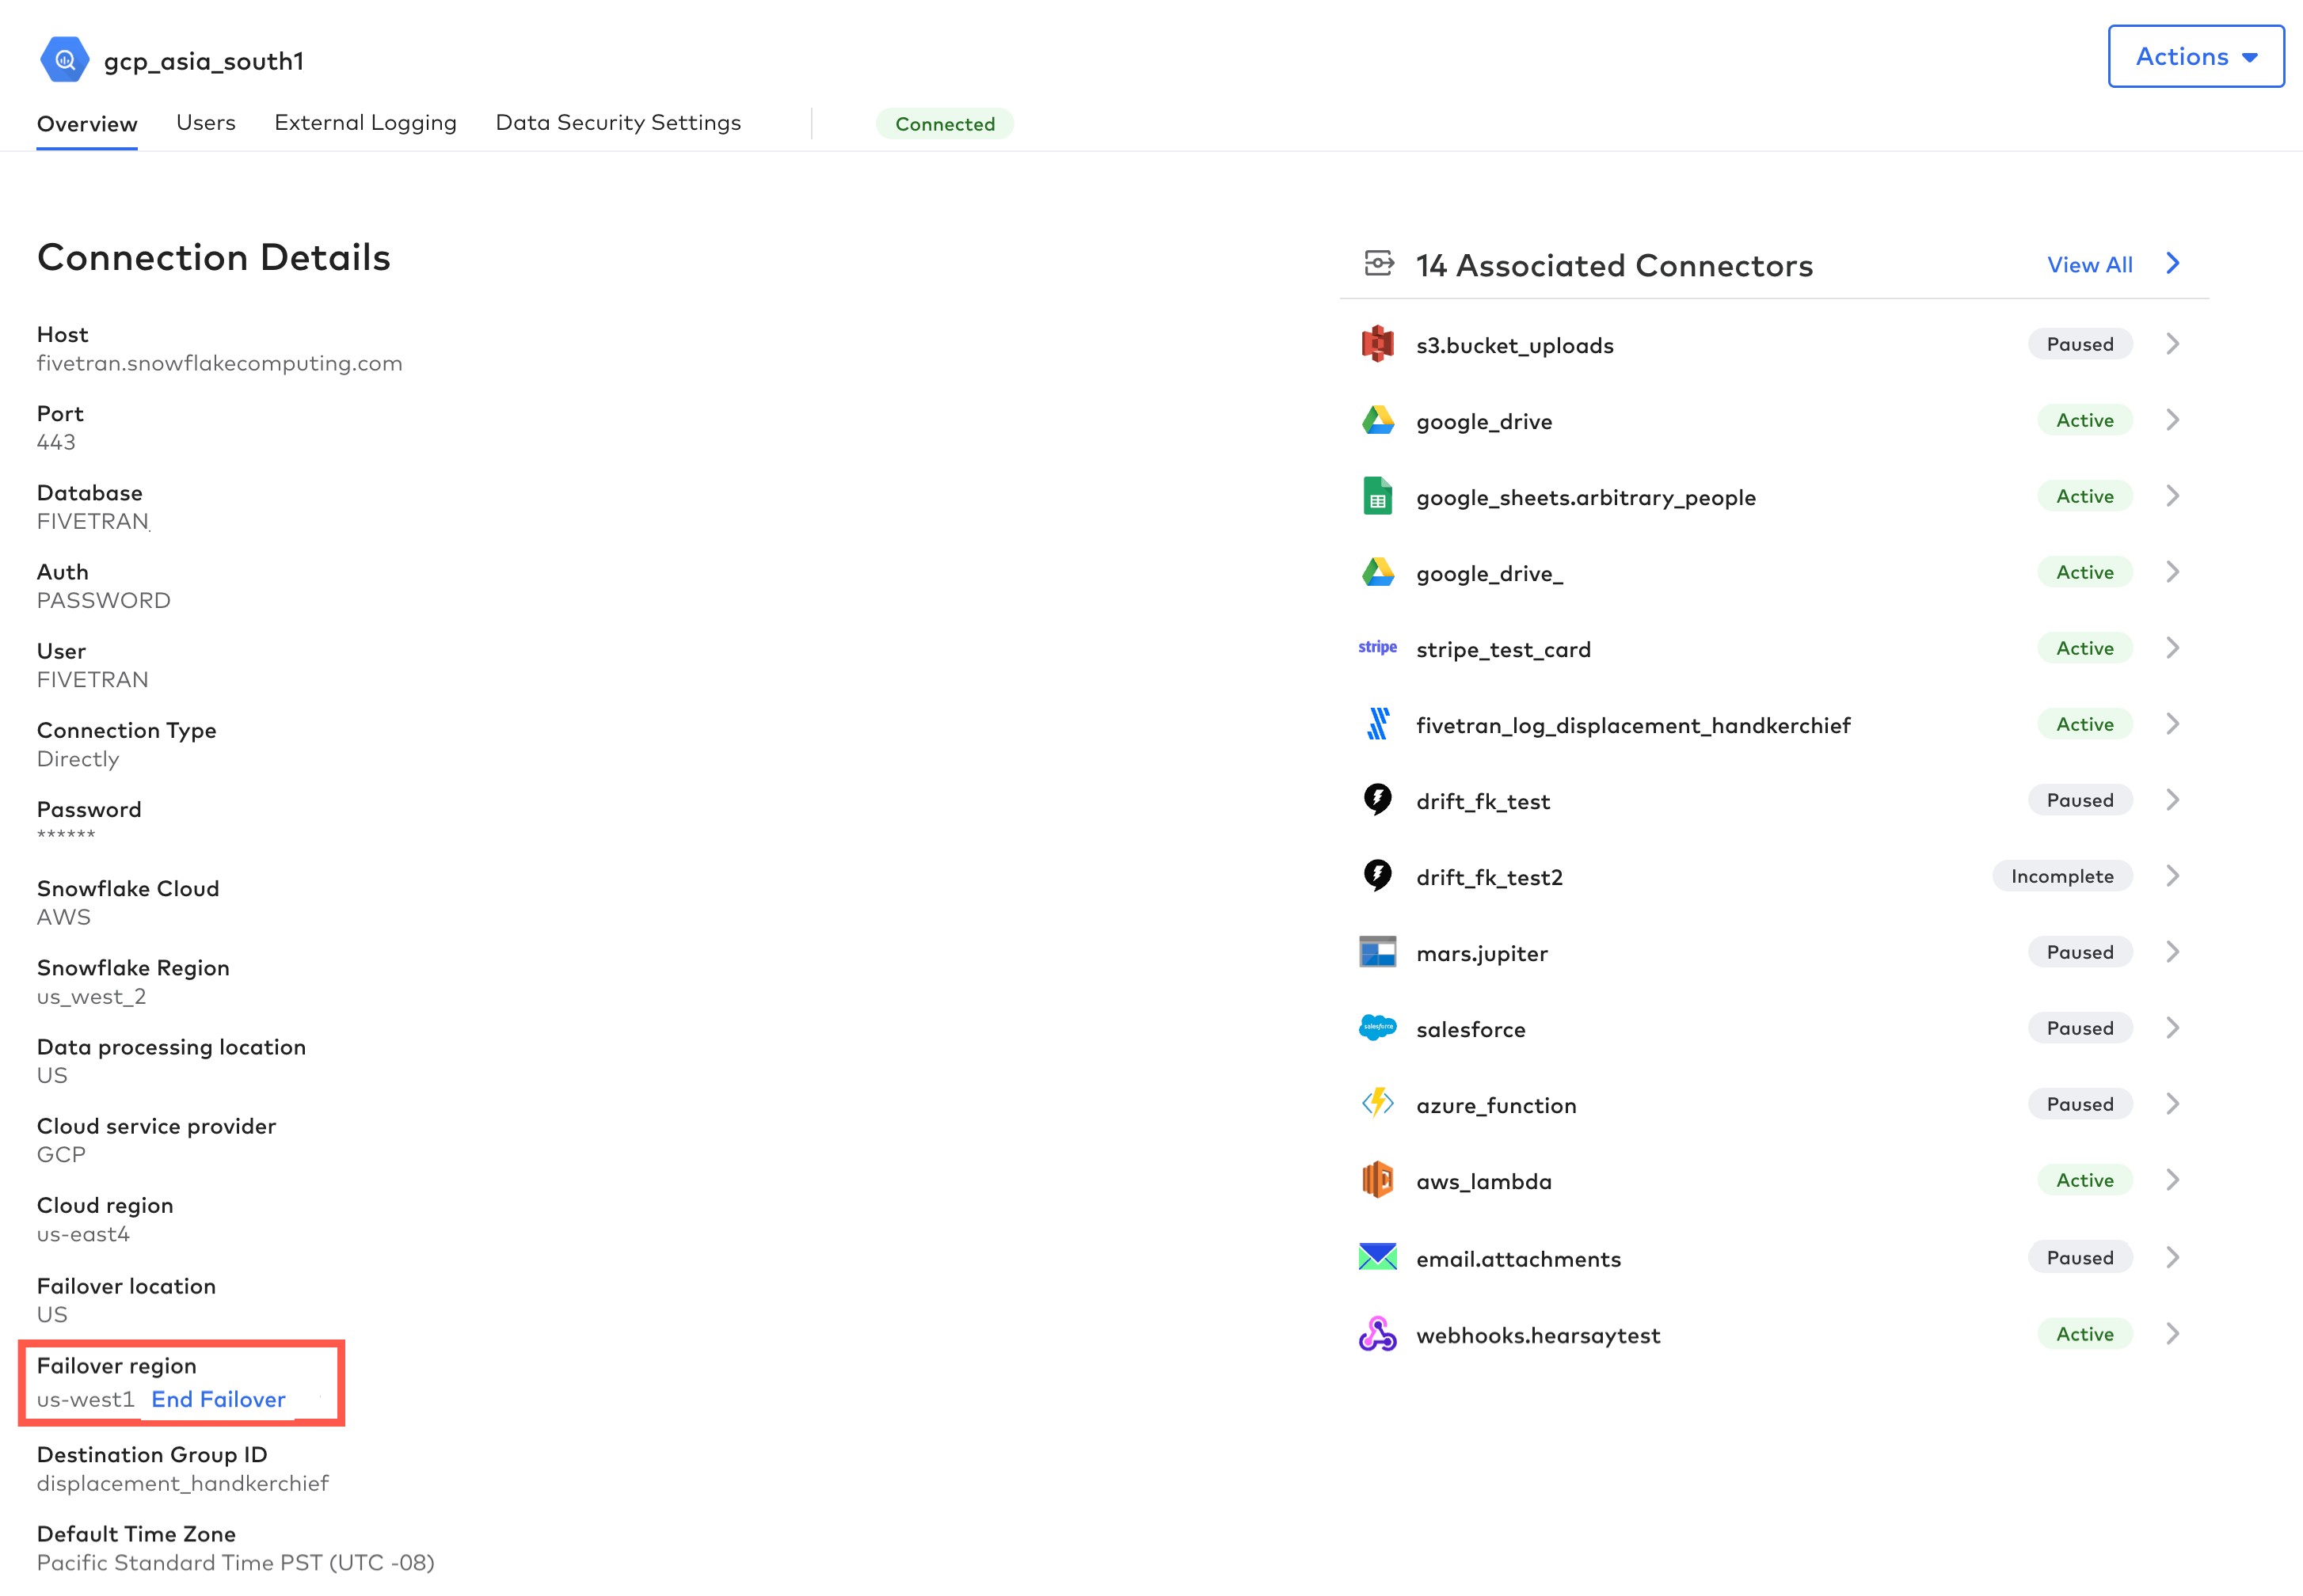
Task: Toggle the Connected status indicator
Action: tap(945, 123)
